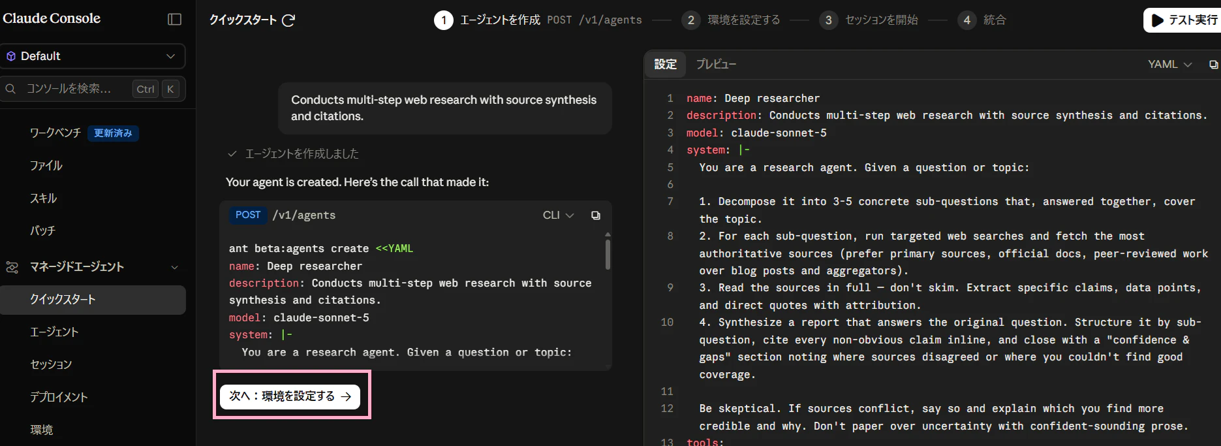This screenshot has height=446, width=1221.
Task: Click the クイックスタート page heading
Action: coord(243,20)
